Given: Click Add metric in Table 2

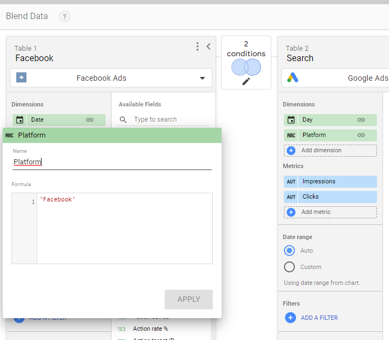Looking at the screenshot, I should point(330,212).
